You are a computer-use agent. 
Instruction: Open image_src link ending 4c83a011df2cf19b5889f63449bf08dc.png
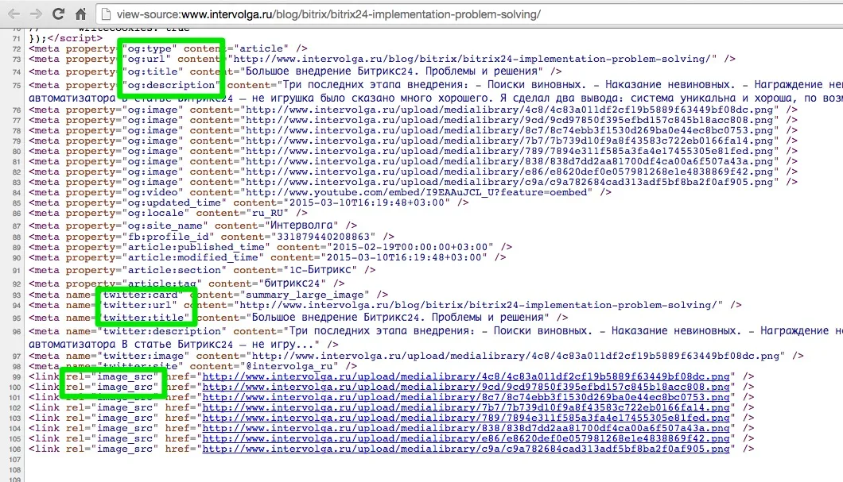465,377
